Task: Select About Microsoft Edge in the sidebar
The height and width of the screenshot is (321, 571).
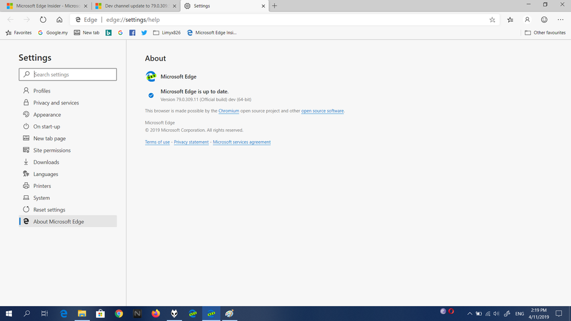Action: click(68, 221)
